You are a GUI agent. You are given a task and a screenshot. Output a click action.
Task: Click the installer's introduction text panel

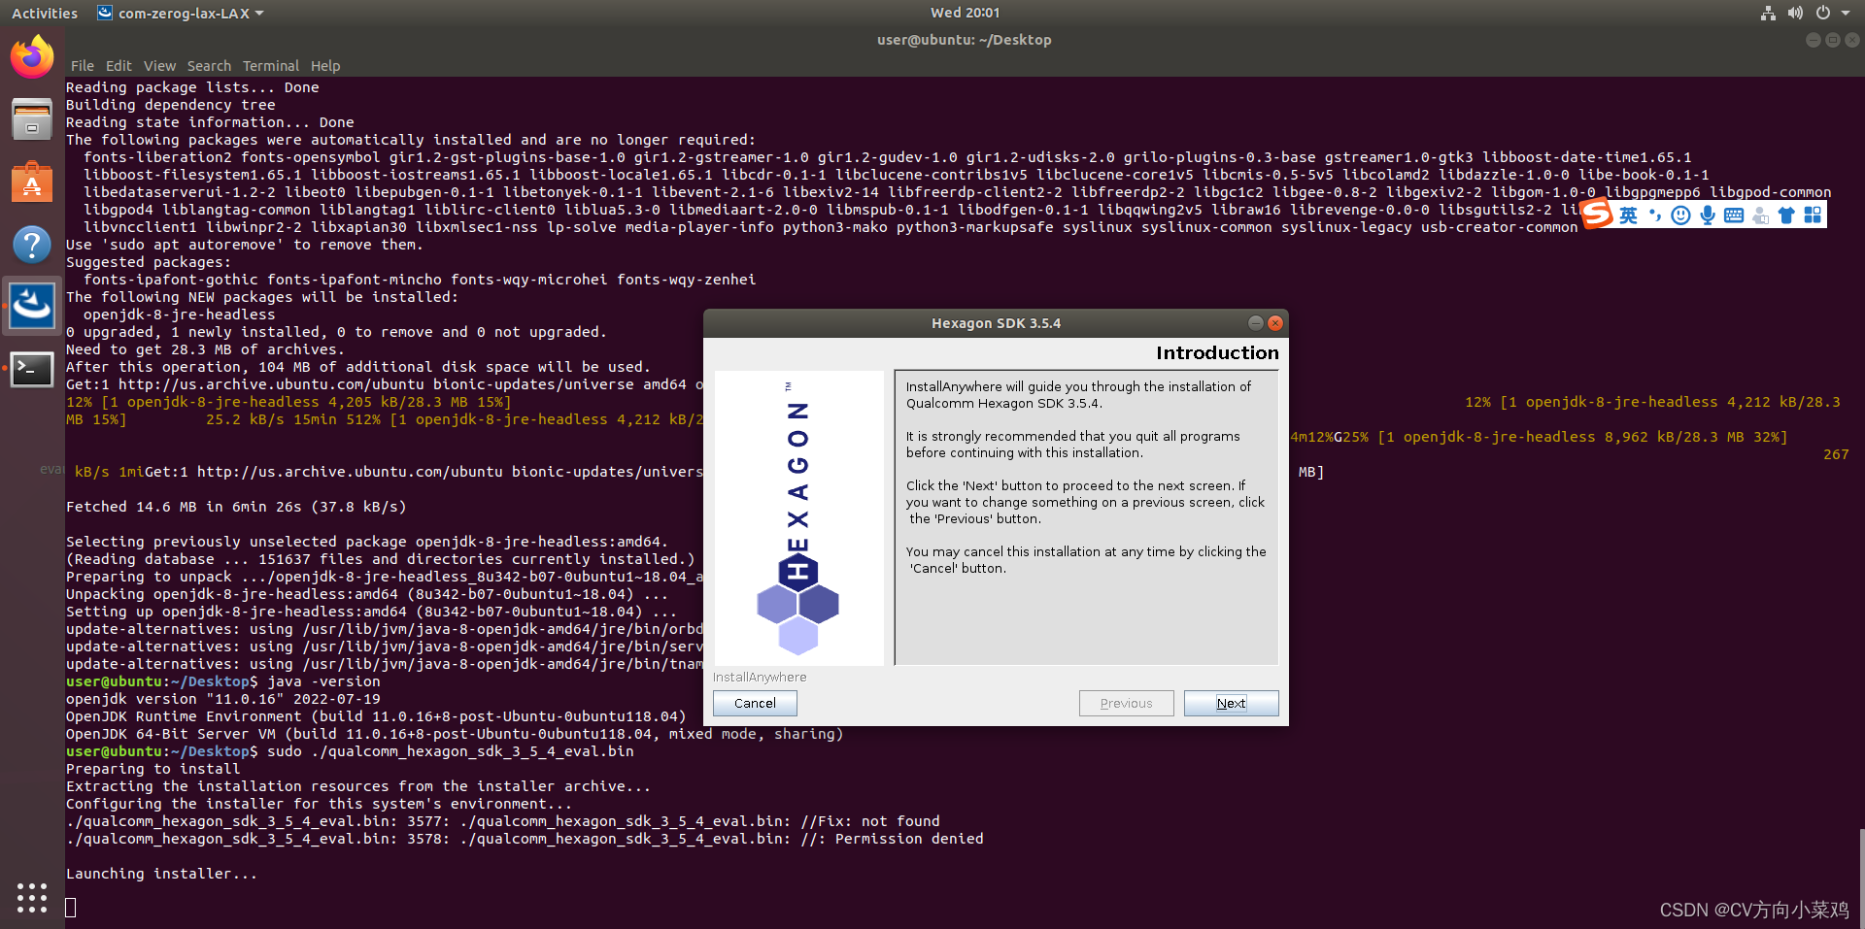(x=1086, y=517)
